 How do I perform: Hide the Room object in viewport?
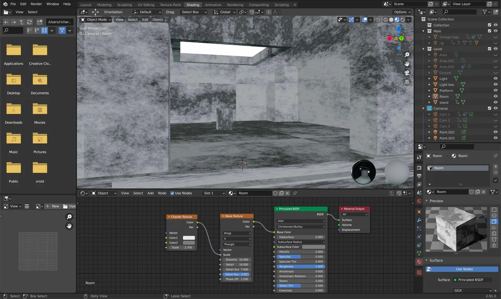click(x=496, y=96)
